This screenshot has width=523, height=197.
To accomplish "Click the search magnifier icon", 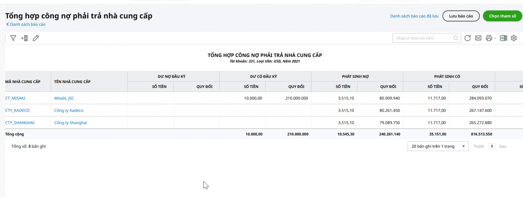I will point(456,38).
